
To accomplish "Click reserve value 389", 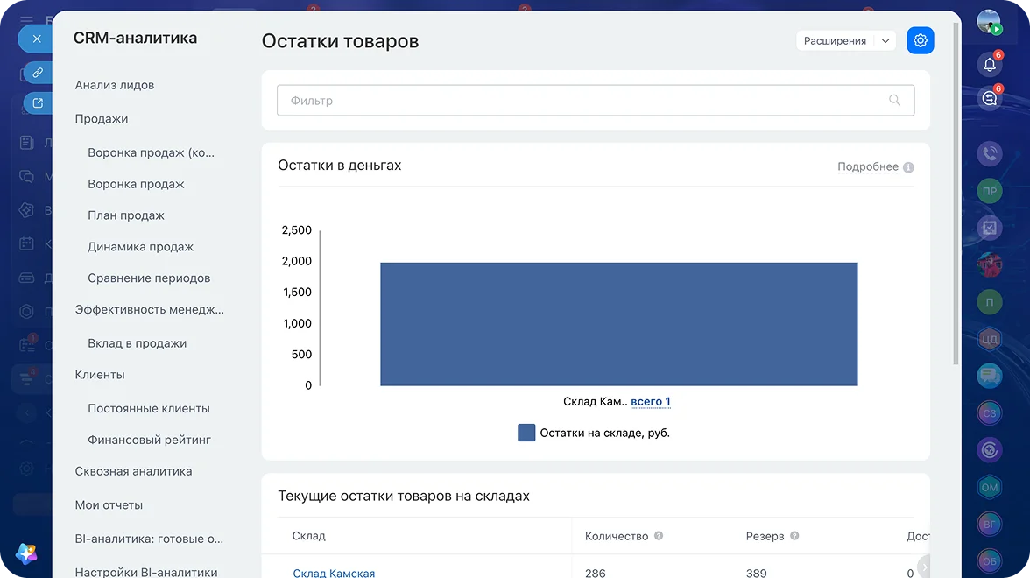I will [x=756, y=573].
